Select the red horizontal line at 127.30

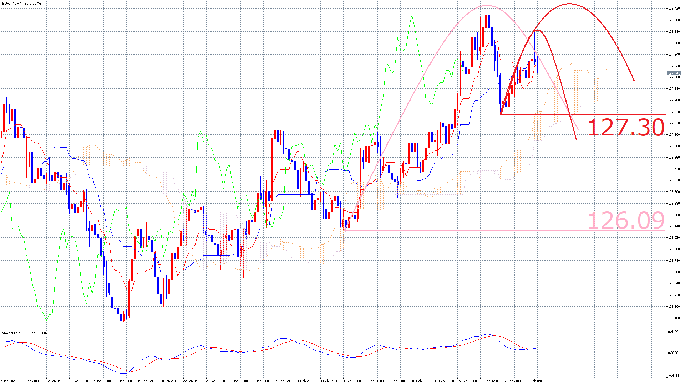click(x=607, y=114)
